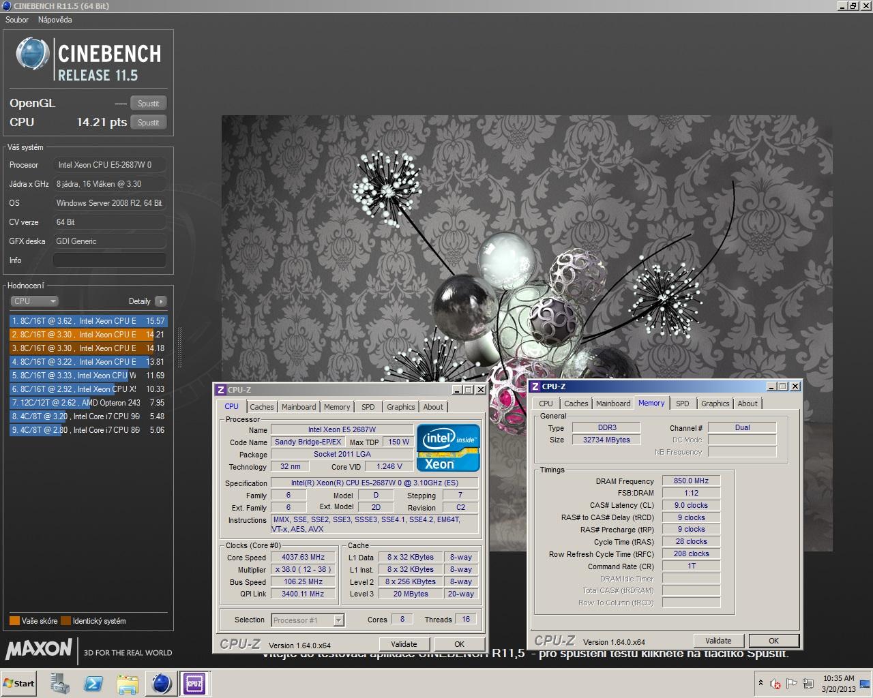873x698 pixels.
Task: Click OK in left CPU-Z window
Action: (x=460, y=644)
